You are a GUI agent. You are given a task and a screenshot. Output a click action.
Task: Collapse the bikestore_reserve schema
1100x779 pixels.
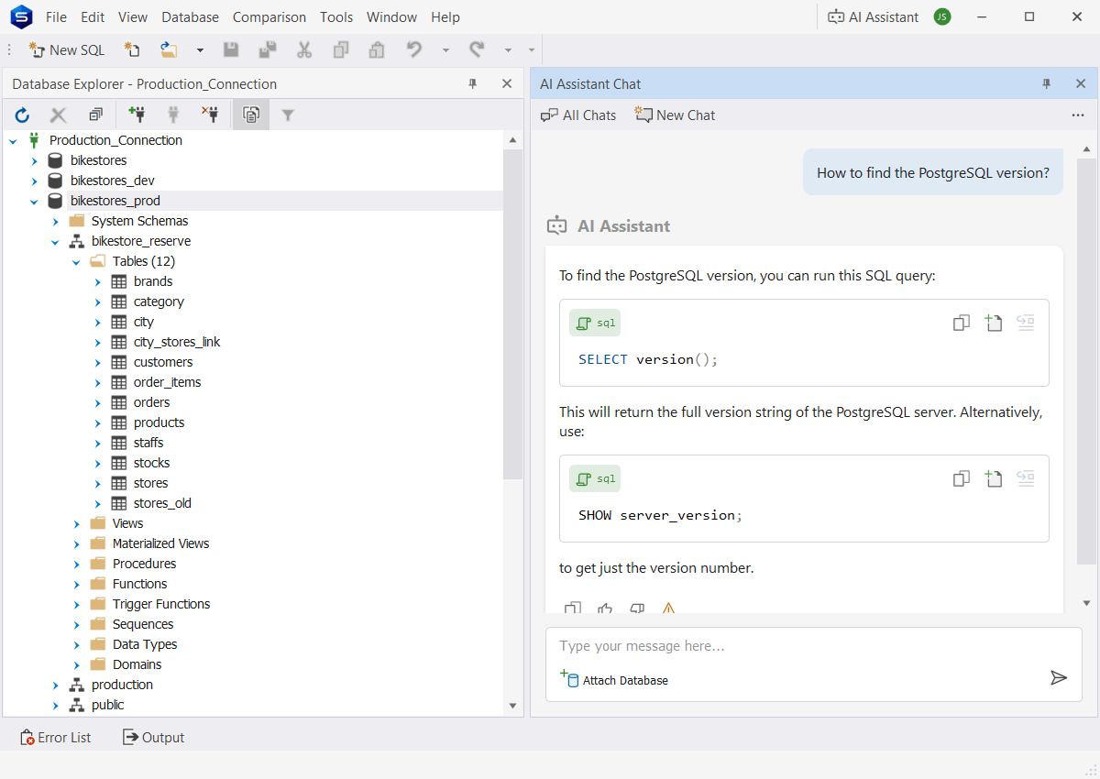(x=55, y=241)
